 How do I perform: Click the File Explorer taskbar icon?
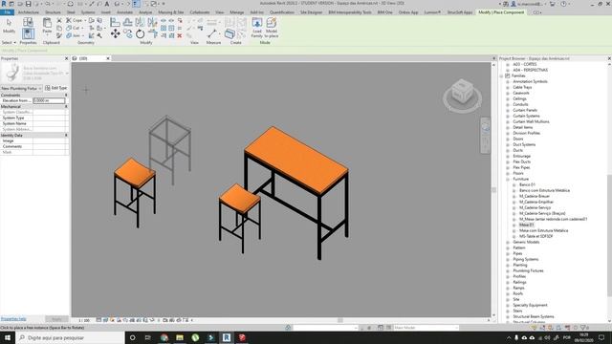(x=180, y=337)
